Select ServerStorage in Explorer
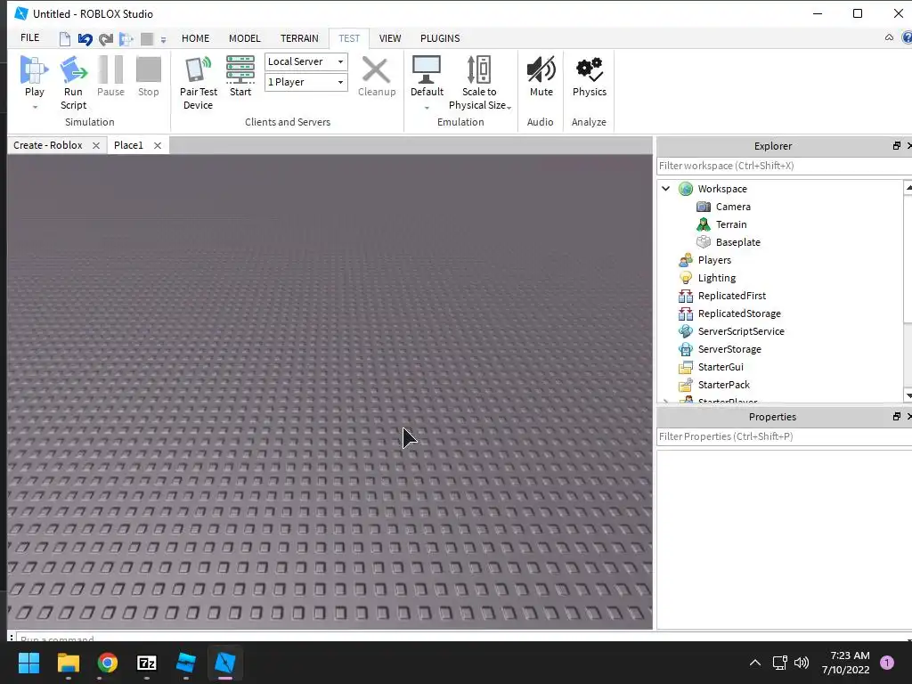 pyautogui.click(x=729, y=349)
